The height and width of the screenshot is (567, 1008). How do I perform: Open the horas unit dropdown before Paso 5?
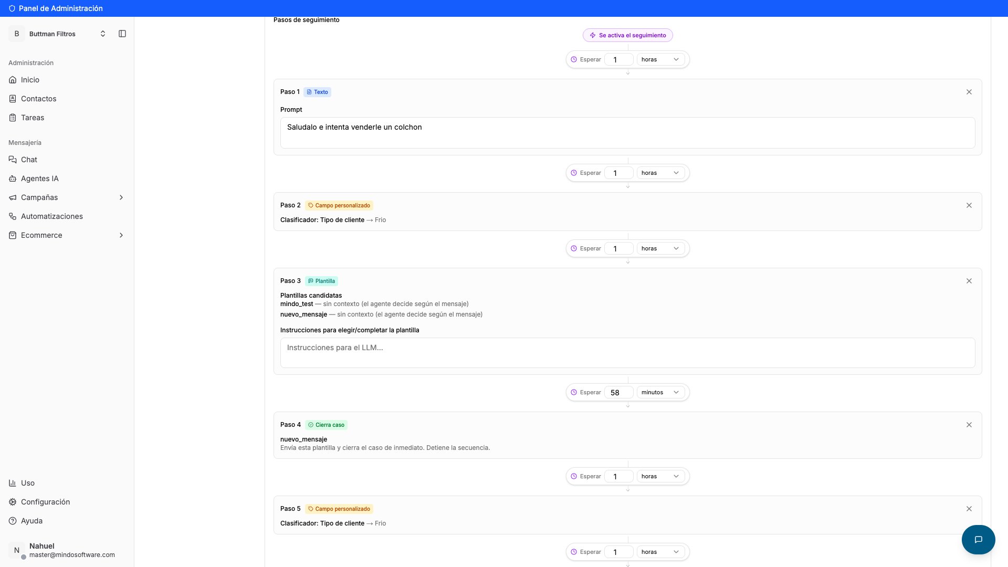[660, 476]
